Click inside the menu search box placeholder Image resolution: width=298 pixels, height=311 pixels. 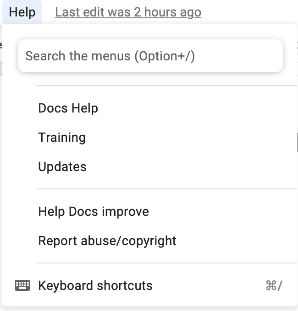click(x=110, y=56)
